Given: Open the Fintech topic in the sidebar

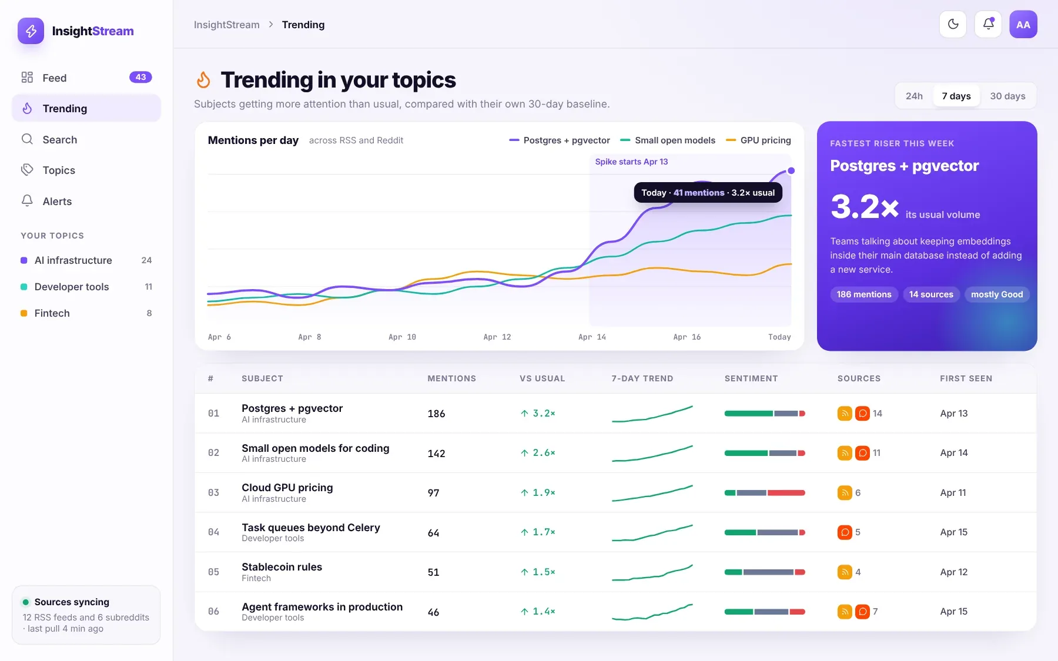Looking at the screenshot, I should coord(86,313).
